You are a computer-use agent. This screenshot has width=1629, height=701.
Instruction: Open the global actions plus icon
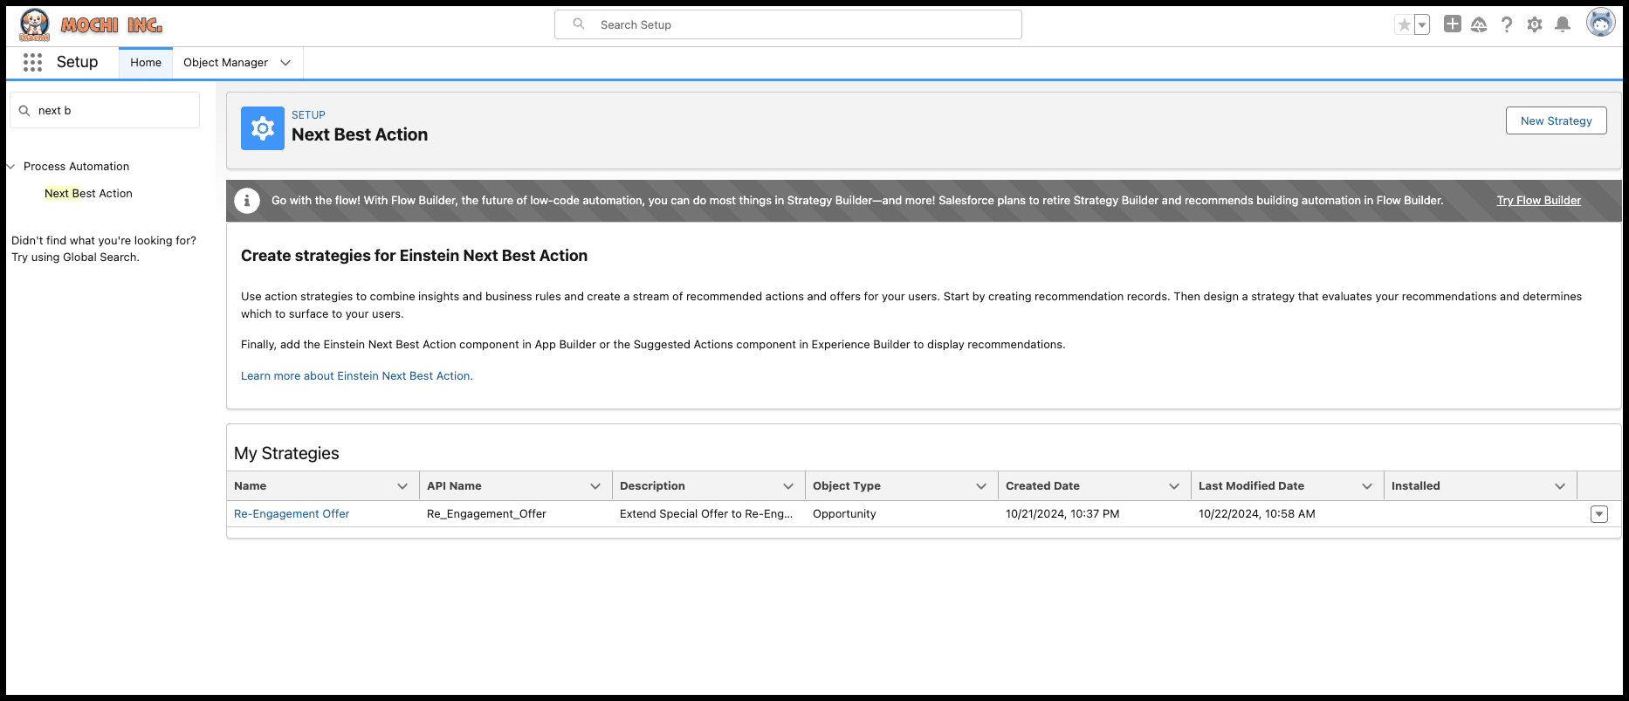1453,24
